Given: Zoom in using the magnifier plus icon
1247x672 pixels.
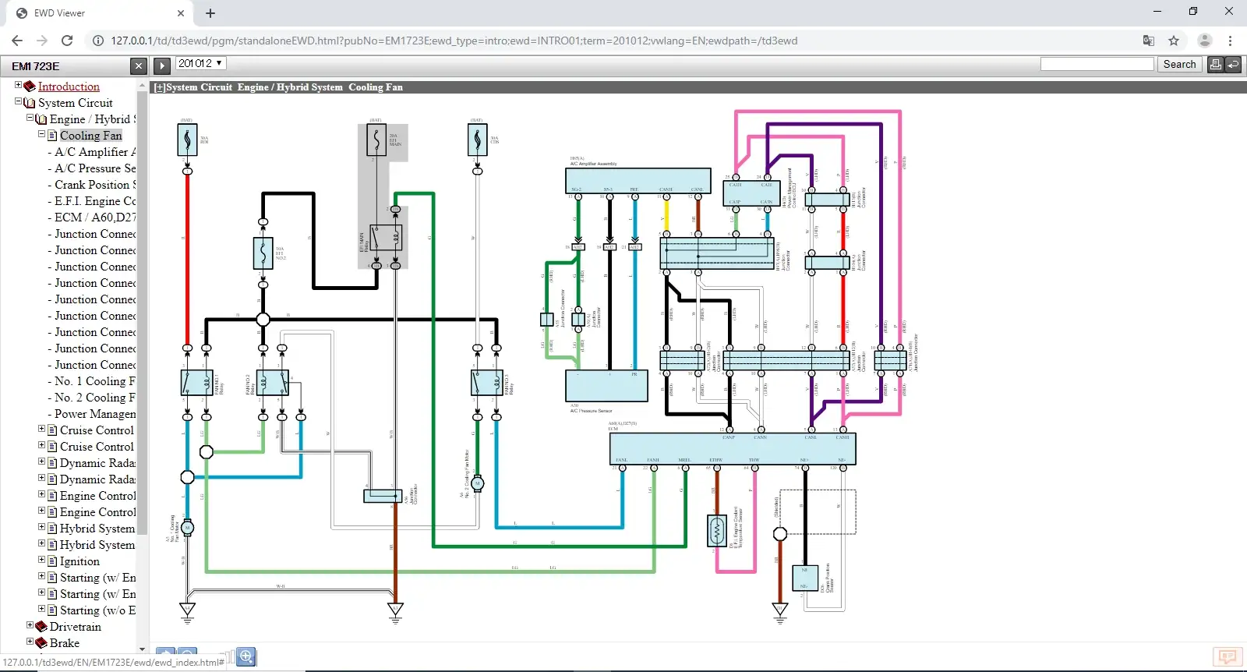Looking at the screenshot, I should tap(246, 656).
